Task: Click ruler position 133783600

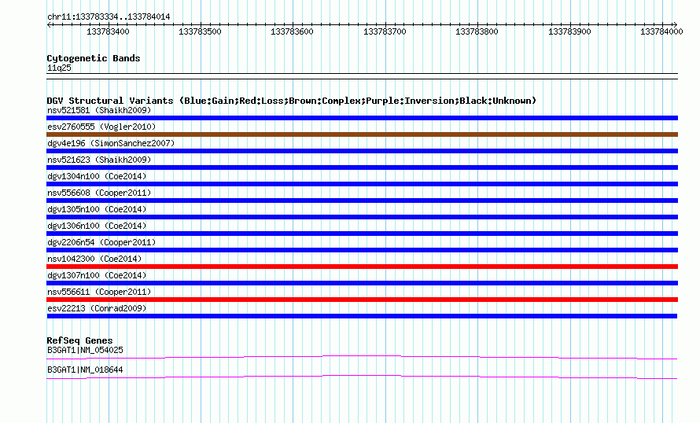Action: point(293,31)
